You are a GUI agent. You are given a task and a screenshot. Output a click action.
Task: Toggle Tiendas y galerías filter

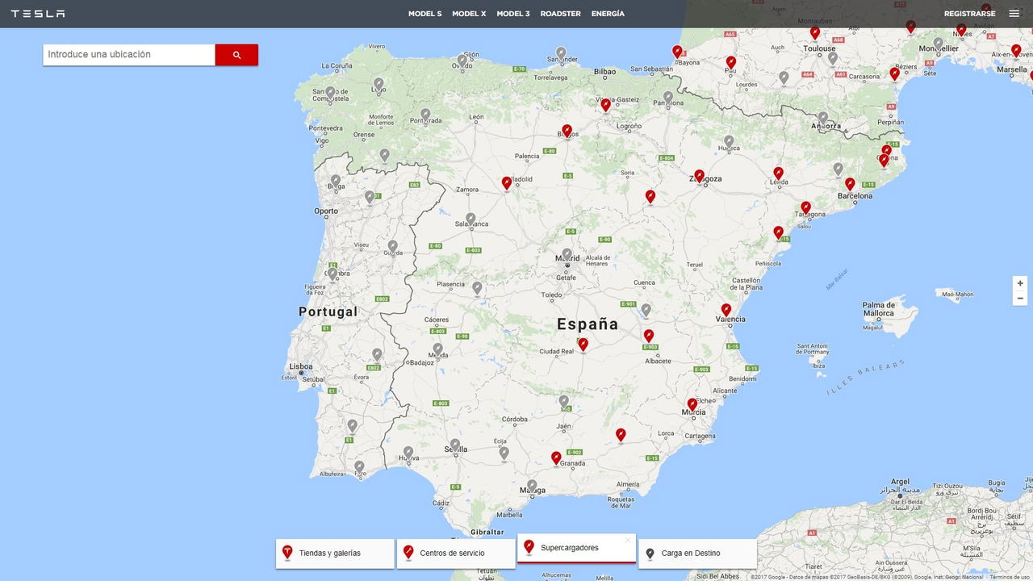[x=335, y=554]
